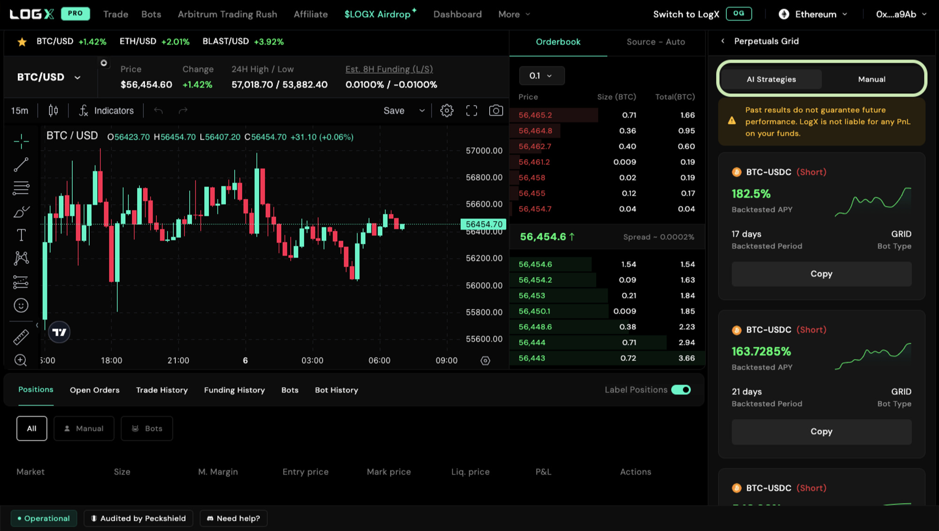Click the Operational status badge
The height and width of the screenshot is (531, 939).
(x=44, y=518)
